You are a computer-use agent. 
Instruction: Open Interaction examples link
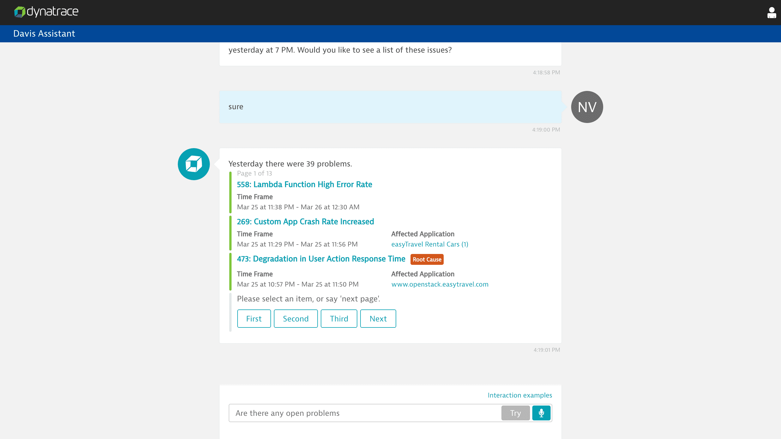click(520, 395)
